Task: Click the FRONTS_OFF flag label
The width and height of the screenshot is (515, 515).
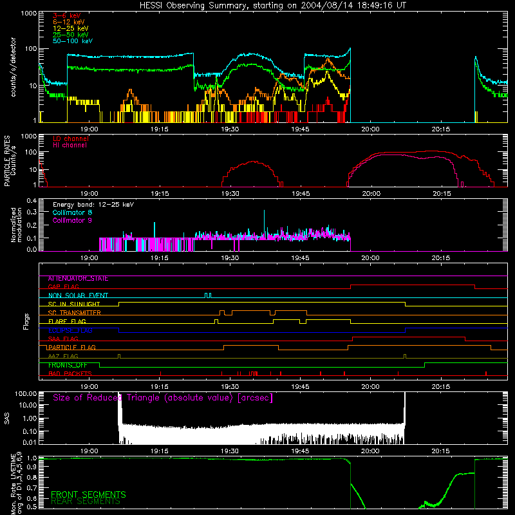Action: pos(68,365)
